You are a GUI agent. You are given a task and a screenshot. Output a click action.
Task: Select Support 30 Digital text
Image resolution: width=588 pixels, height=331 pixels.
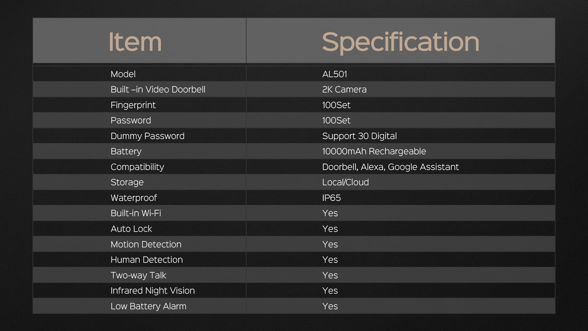coord(359,136)
